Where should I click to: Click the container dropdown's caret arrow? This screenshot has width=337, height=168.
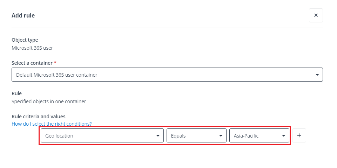click(317, 75)
